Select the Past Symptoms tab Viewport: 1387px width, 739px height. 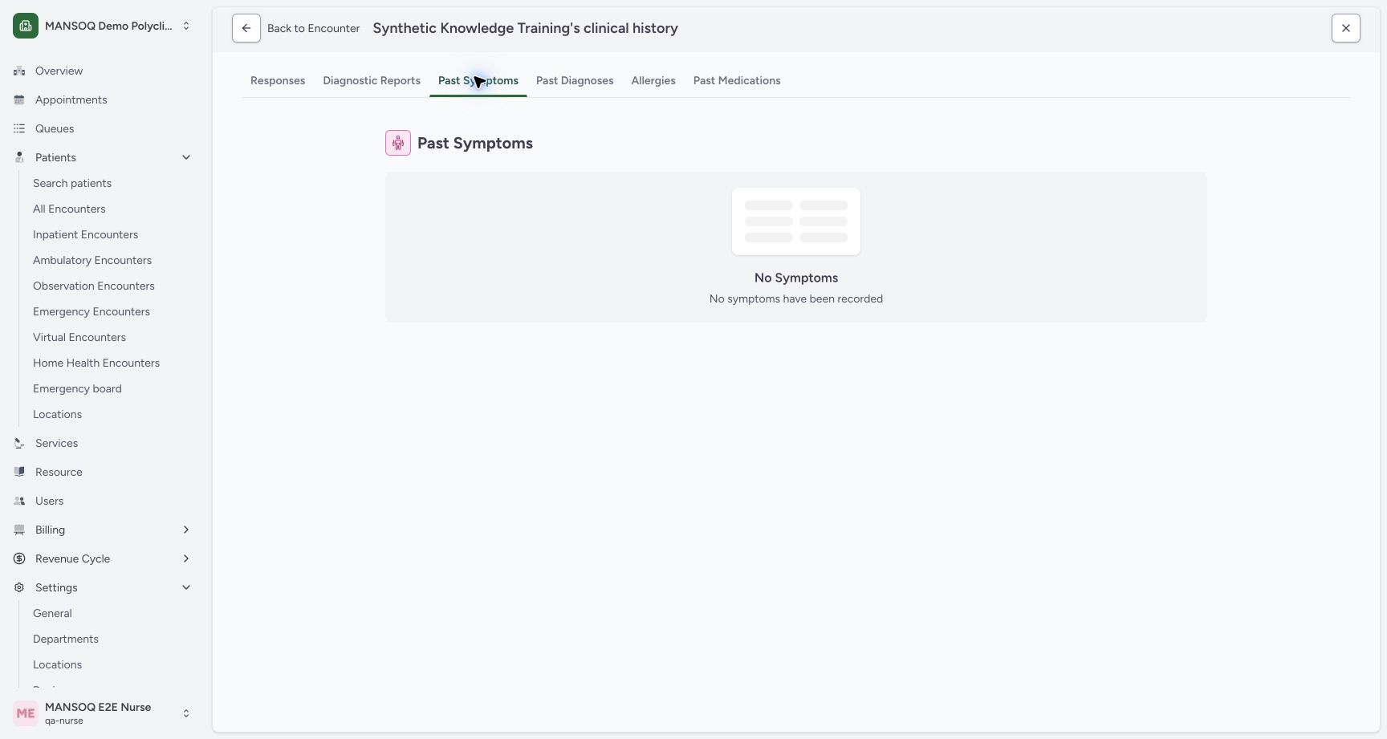478,80
